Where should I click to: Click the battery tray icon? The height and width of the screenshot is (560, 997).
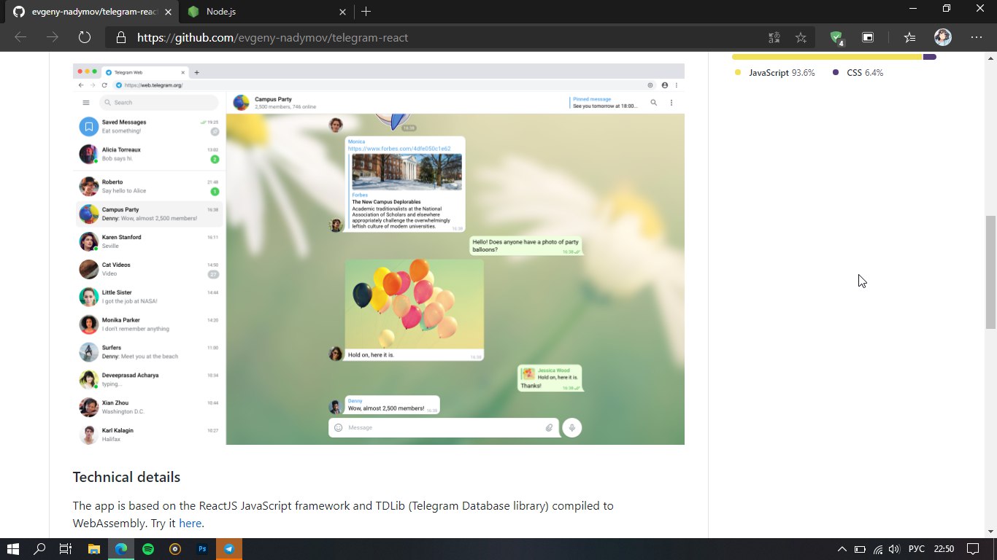pos(860,549)
